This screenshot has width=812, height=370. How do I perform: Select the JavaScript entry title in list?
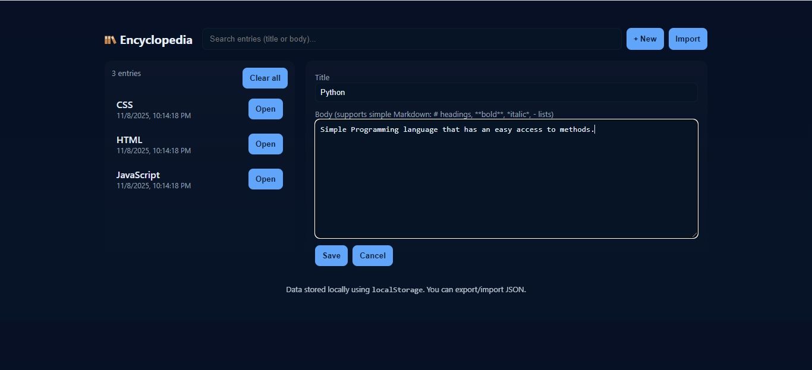coord(138,175)
